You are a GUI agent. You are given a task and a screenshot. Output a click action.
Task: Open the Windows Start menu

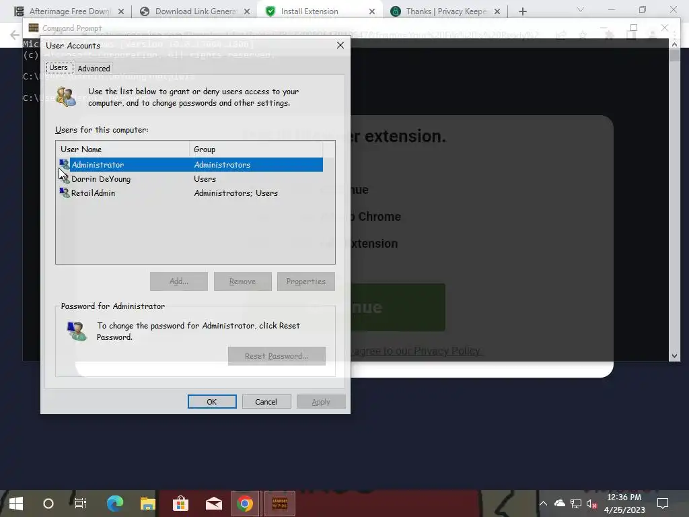click(16, 504)
